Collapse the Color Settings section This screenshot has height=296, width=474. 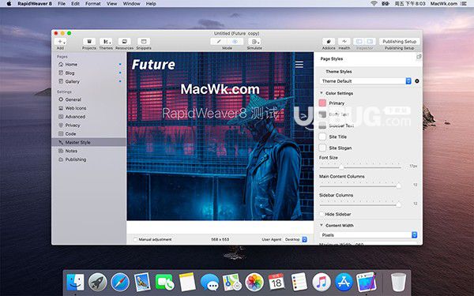coord(322,93)
